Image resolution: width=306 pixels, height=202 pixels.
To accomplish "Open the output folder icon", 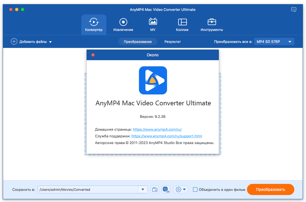I will (x=155, y=189).
